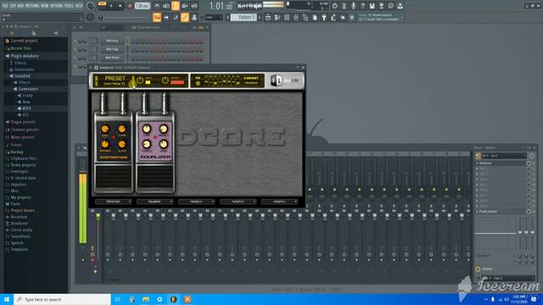Image resolution: width=543 pixels, height=305 pixels.
Task: Click the master track green fader
Action: tap(98, 217)
